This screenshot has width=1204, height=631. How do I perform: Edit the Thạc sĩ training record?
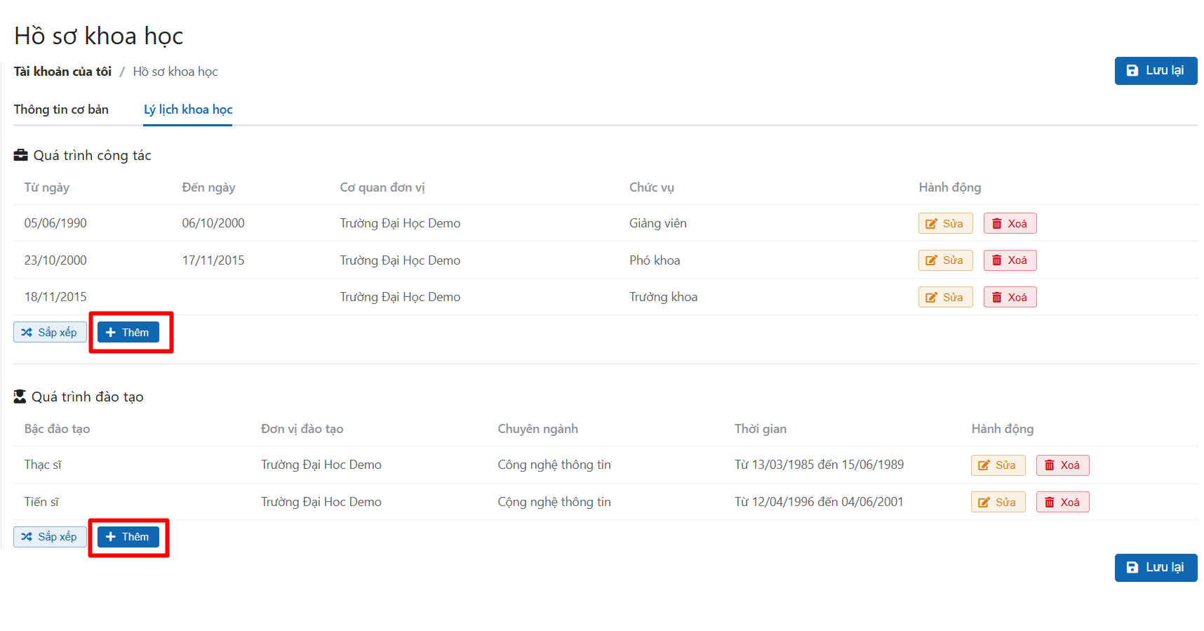point(997,465)
